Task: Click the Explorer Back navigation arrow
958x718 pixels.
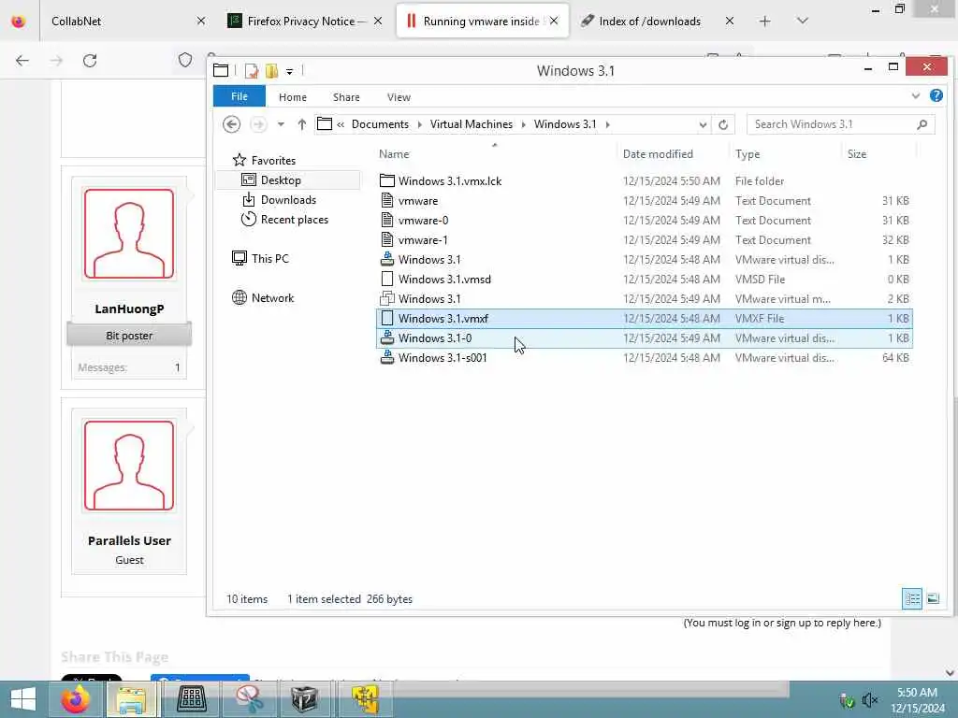Action: coord(231,124)
